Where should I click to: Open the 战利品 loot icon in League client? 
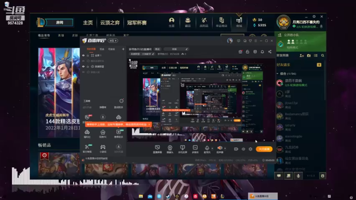point(204,23)
